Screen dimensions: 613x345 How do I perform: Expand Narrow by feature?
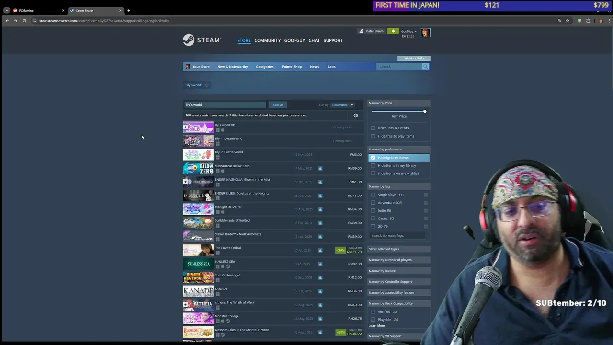pyautogui.click(x=398, y=271)
